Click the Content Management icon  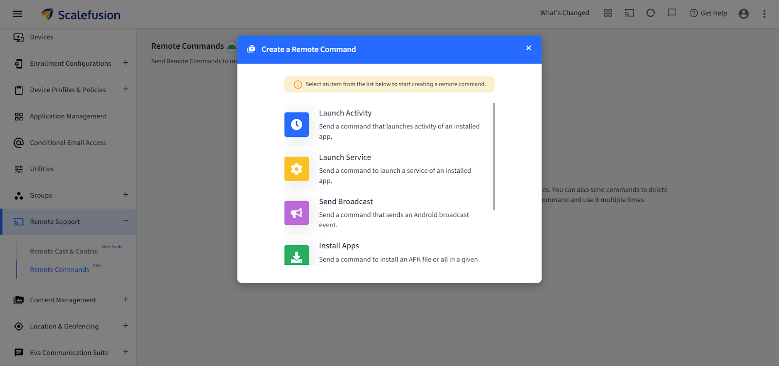(19, 300)
